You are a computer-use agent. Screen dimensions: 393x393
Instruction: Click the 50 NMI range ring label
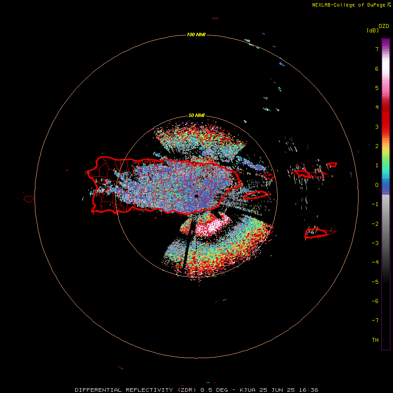(196, 115)
